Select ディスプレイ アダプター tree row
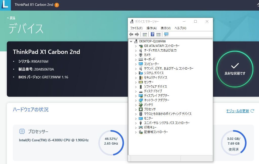The image size is (259, 164). point(156,96)
